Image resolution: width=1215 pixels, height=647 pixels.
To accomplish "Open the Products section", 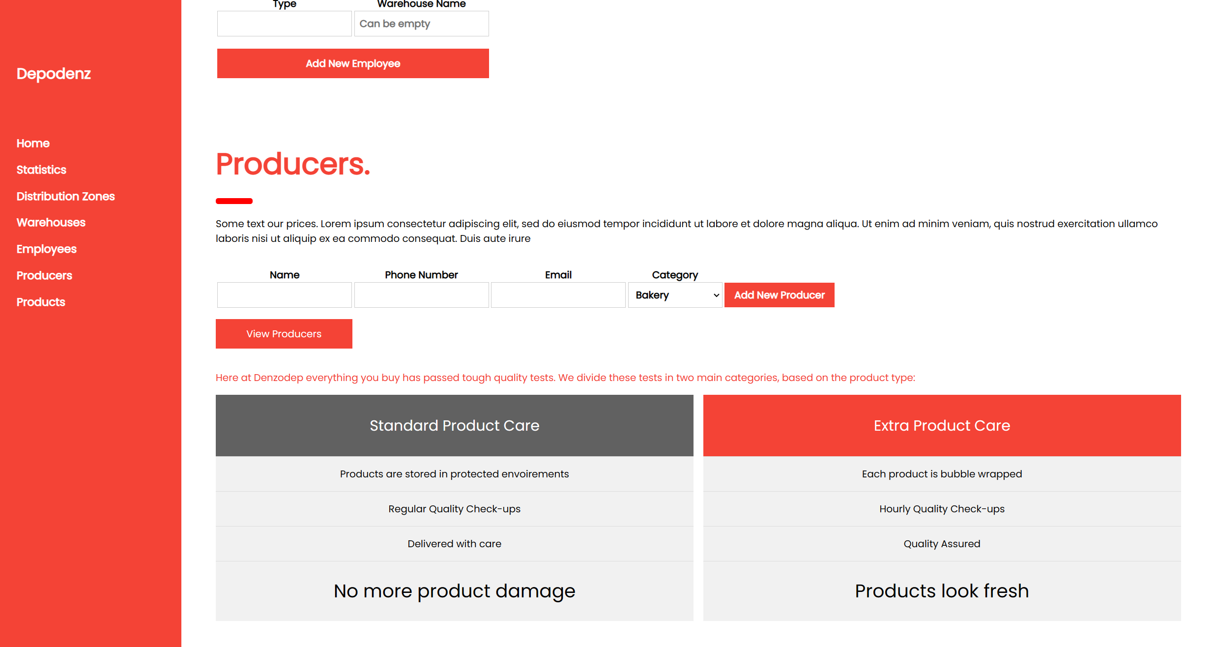I will 41,301.
